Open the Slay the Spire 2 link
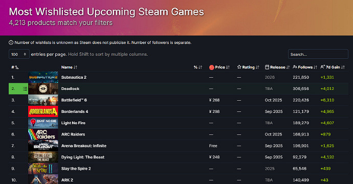Image resolution: width=353 pixels, height=184 pixels. [x=76, y=169]
